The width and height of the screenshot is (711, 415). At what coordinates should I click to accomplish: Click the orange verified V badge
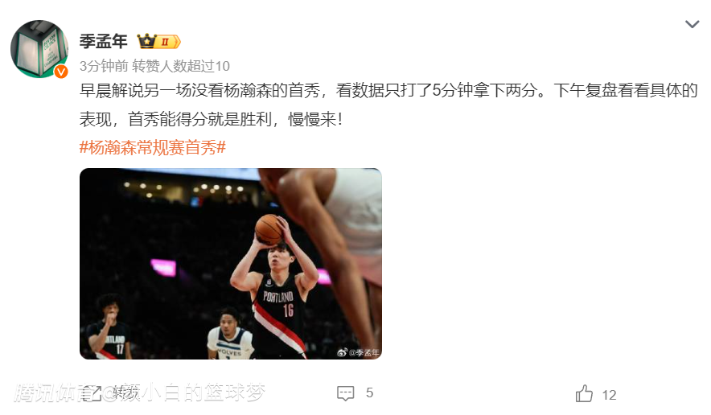click(x=61, y=72)
